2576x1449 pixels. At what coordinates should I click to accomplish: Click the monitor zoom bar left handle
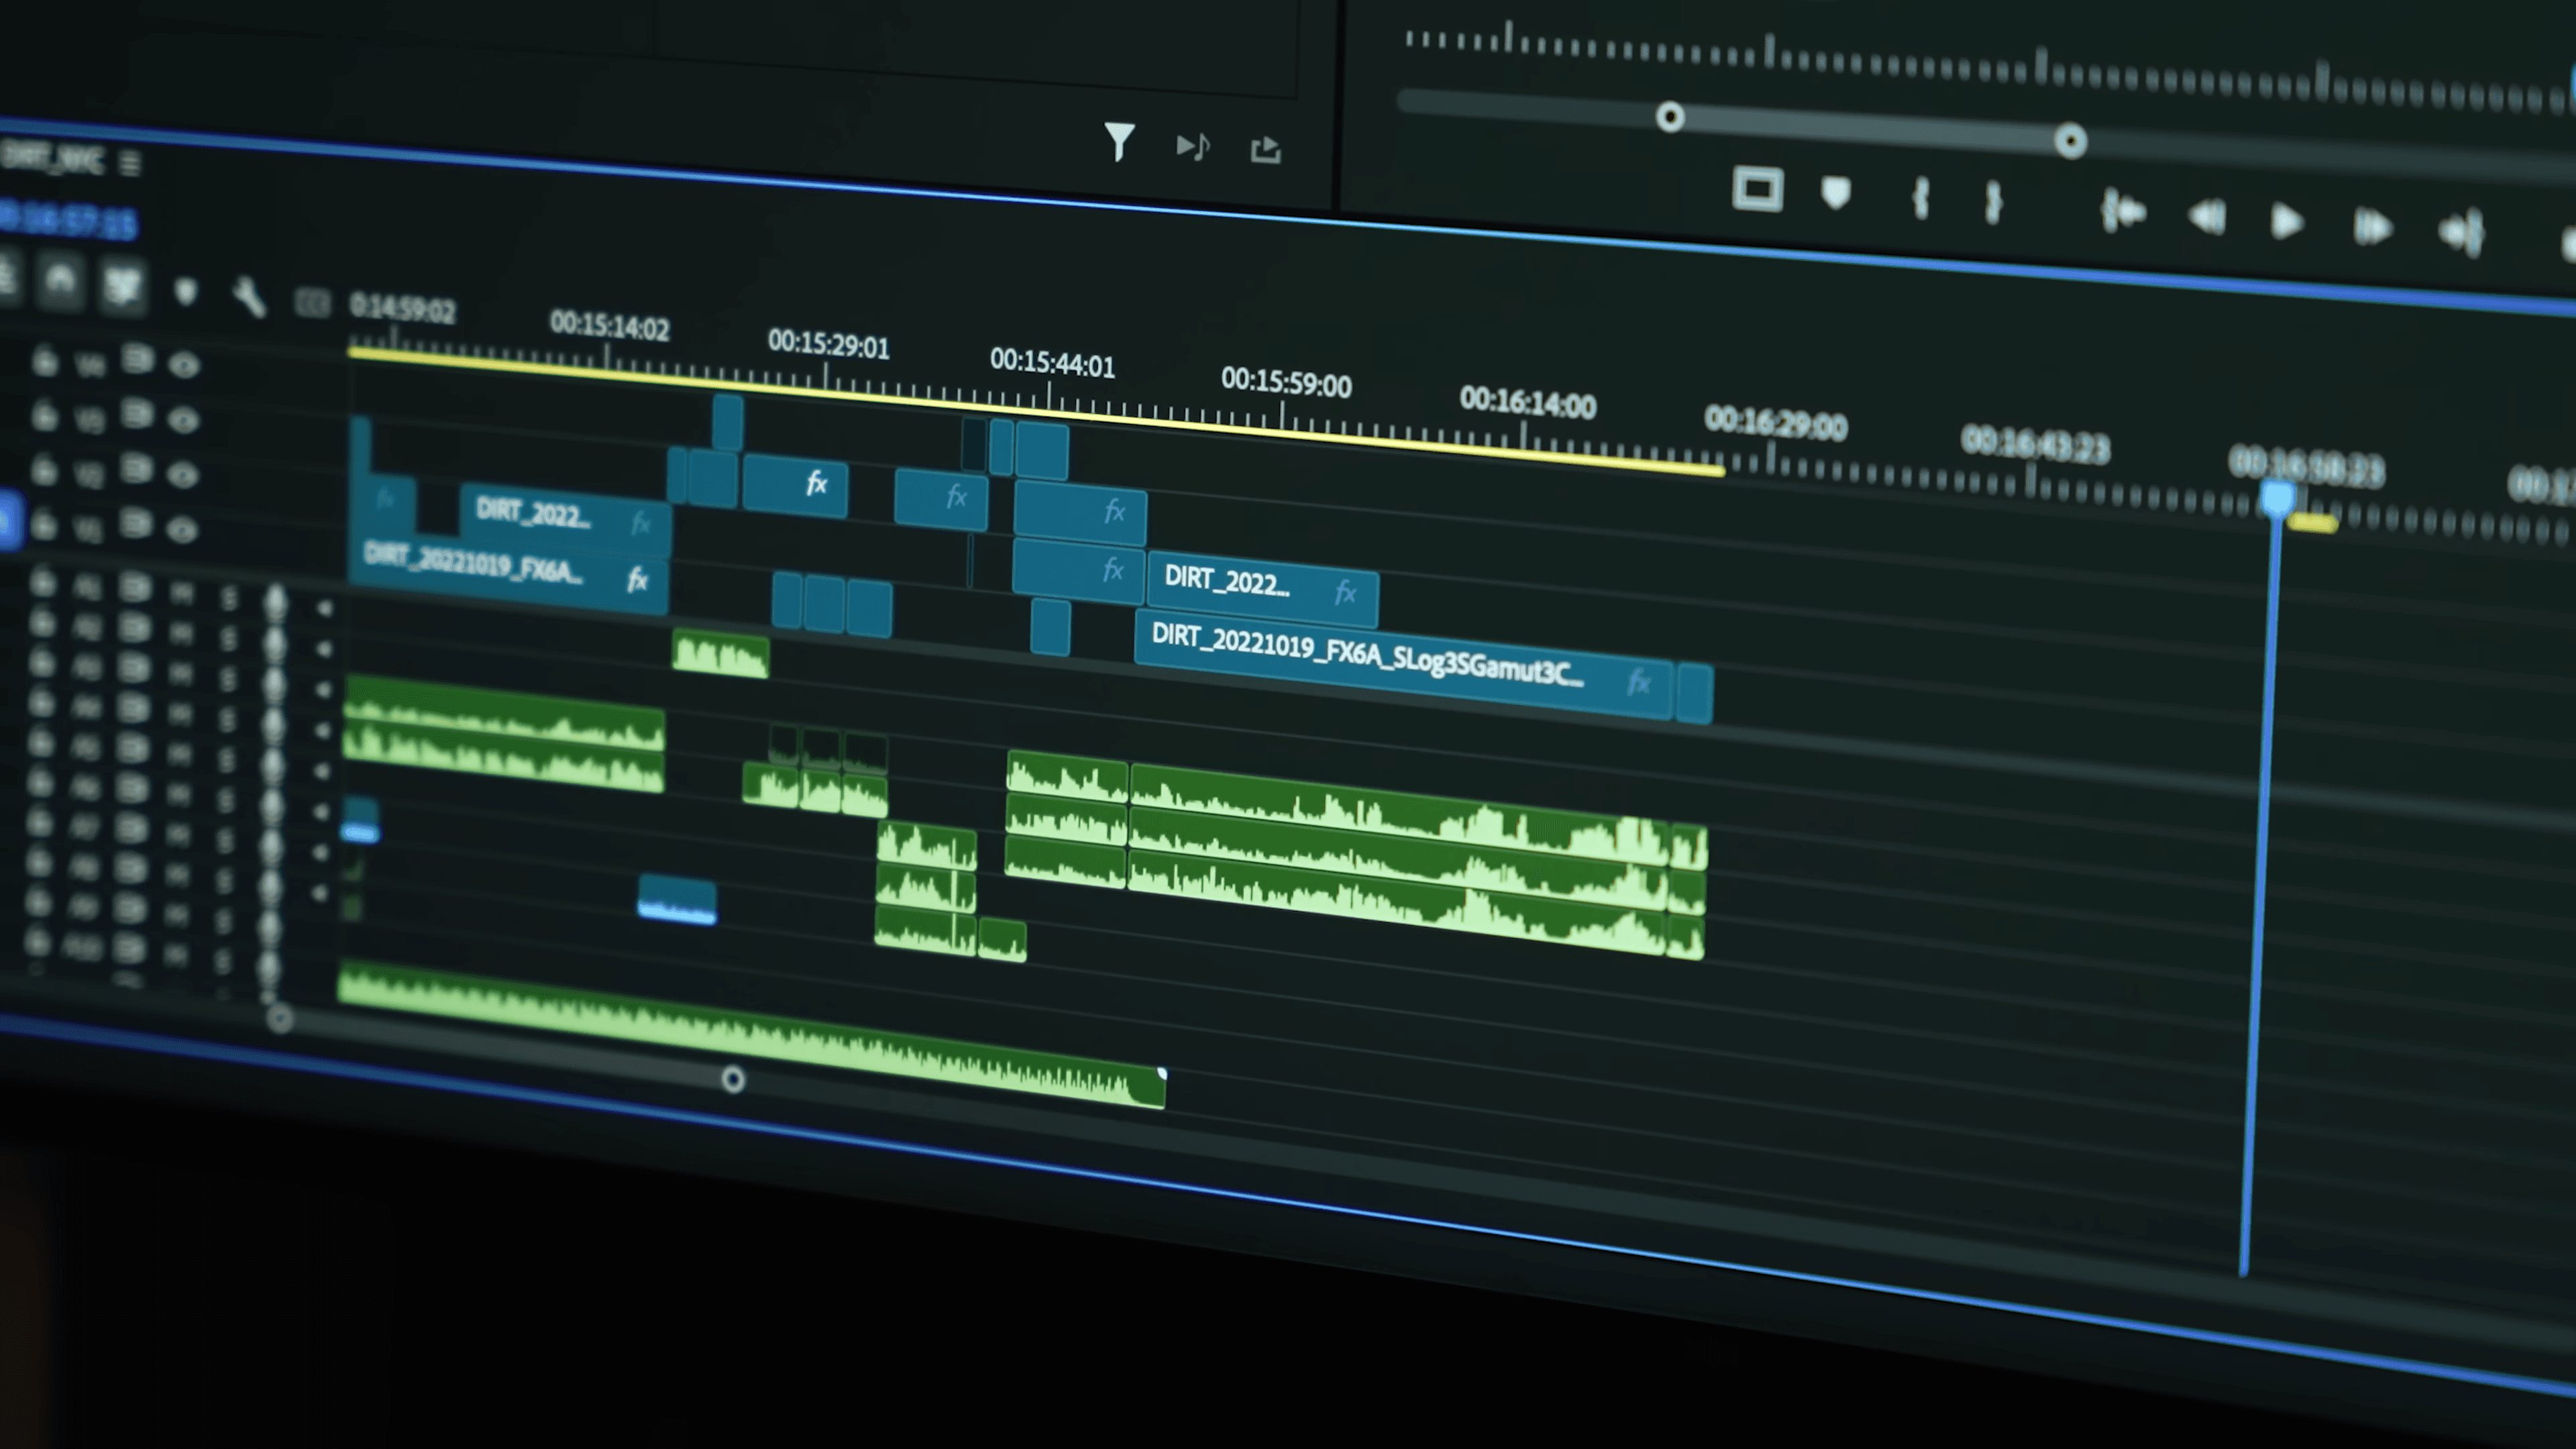[1669, 117]
